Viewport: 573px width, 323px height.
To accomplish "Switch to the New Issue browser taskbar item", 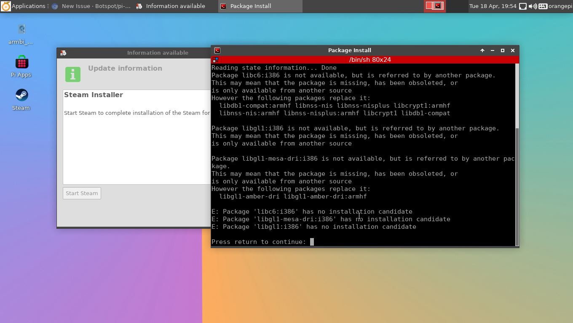I will tap(91, 6).
